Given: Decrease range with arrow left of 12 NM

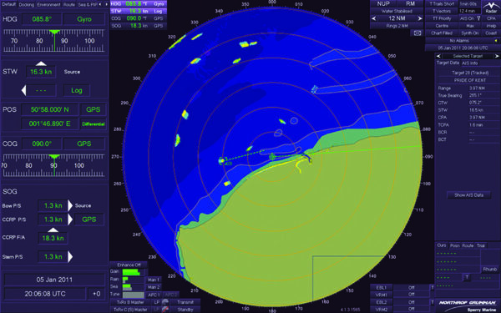Looking at the screenshot, I should (x=374, y=18).
